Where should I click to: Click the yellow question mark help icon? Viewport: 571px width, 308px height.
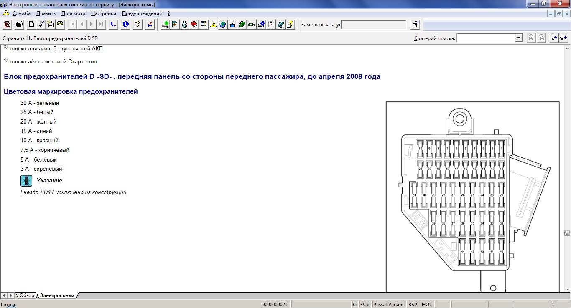[x=137, y=25]
